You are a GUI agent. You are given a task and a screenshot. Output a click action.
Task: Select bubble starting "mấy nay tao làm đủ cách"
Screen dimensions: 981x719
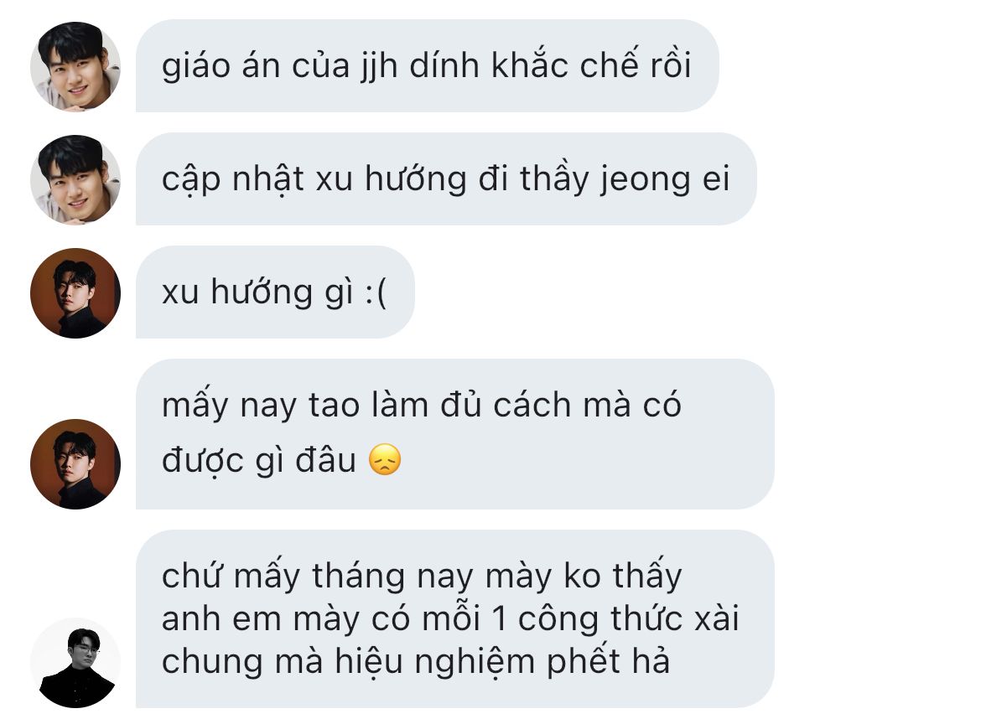454,434
